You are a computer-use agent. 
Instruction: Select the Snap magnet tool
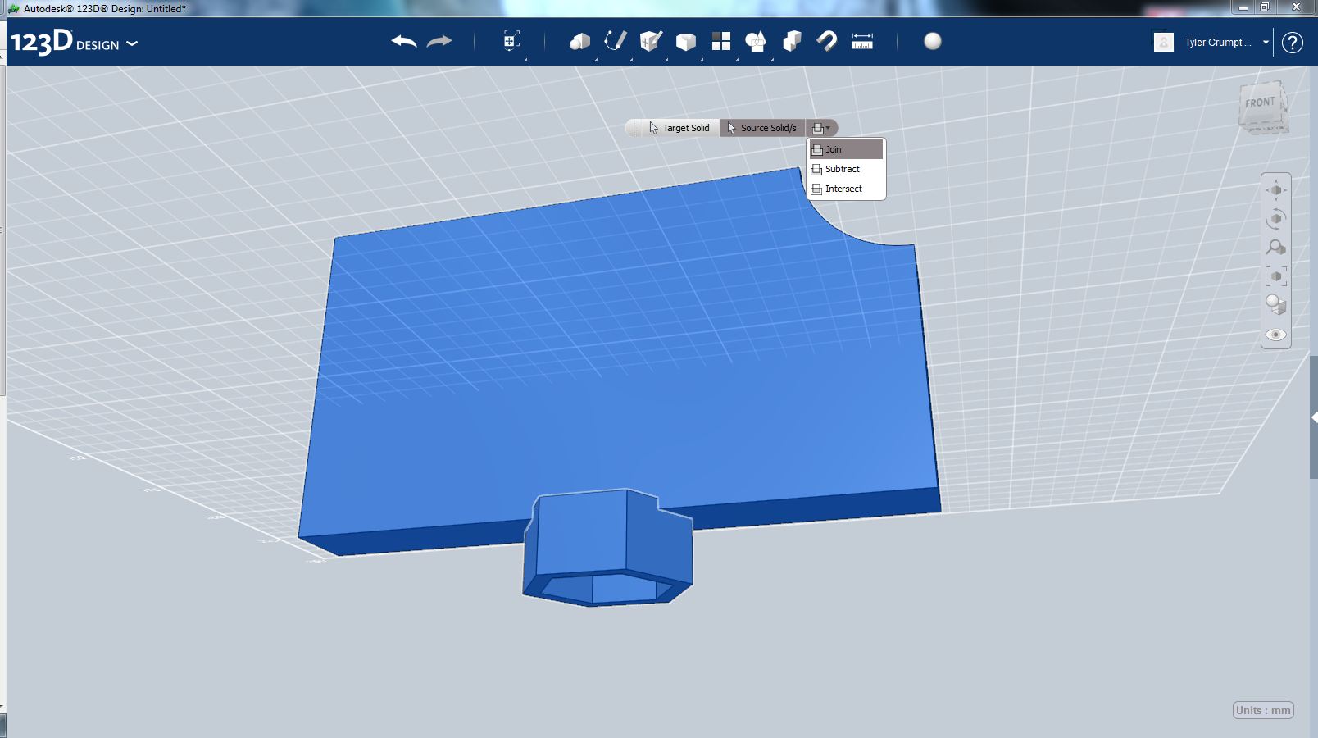point(827,41)
